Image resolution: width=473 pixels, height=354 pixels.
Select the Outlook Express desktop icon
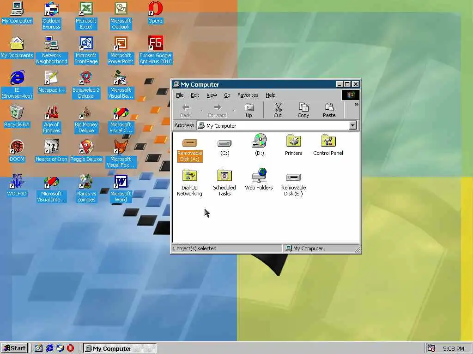[51, 16]
